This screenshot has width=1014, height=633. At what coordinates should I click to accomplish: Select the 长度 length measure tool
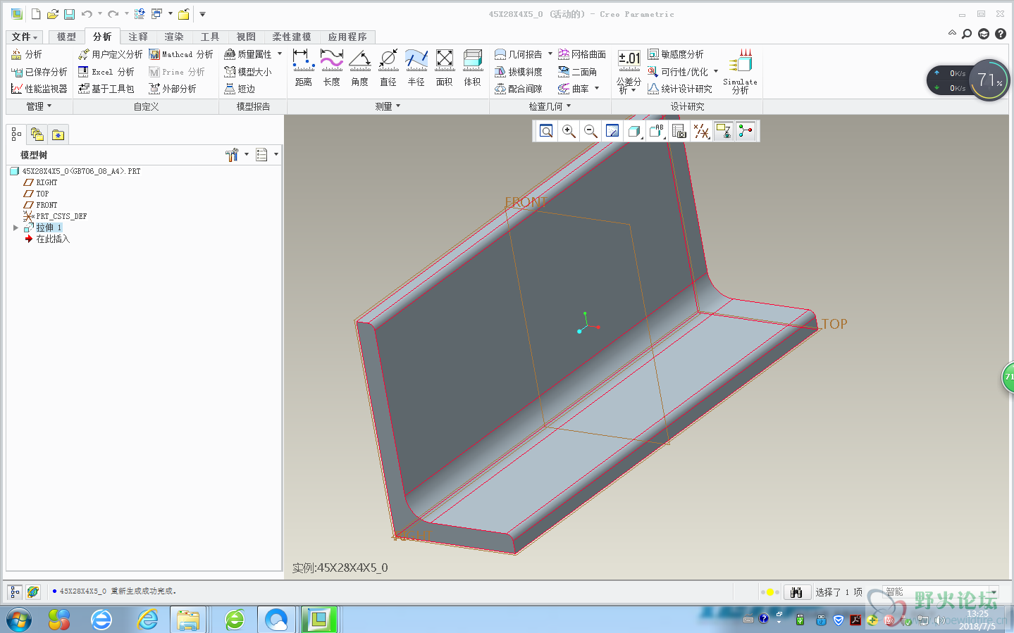pos(332,68)
